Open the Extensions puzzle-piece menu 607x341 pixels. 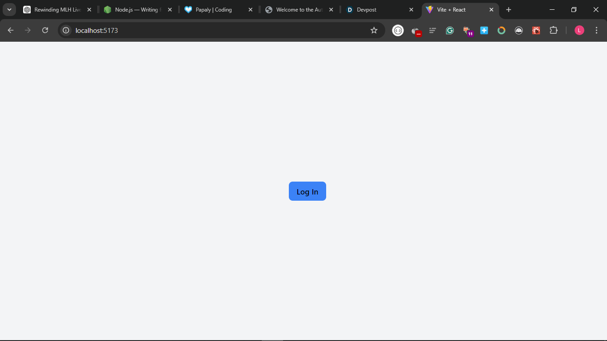(x=553, y=30)
